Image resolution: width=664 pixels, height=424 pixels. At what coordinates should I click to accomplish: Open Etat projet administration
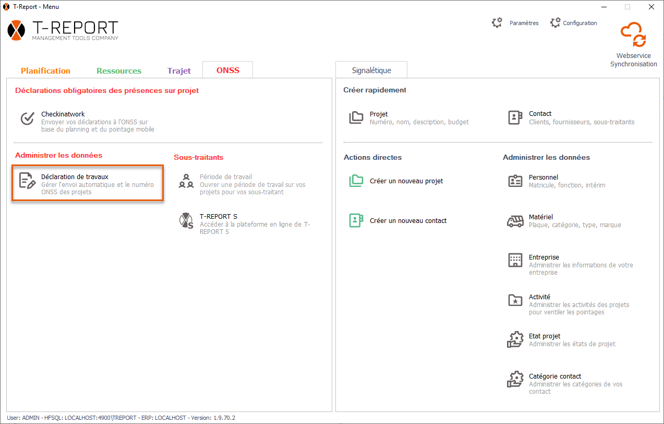544,337
